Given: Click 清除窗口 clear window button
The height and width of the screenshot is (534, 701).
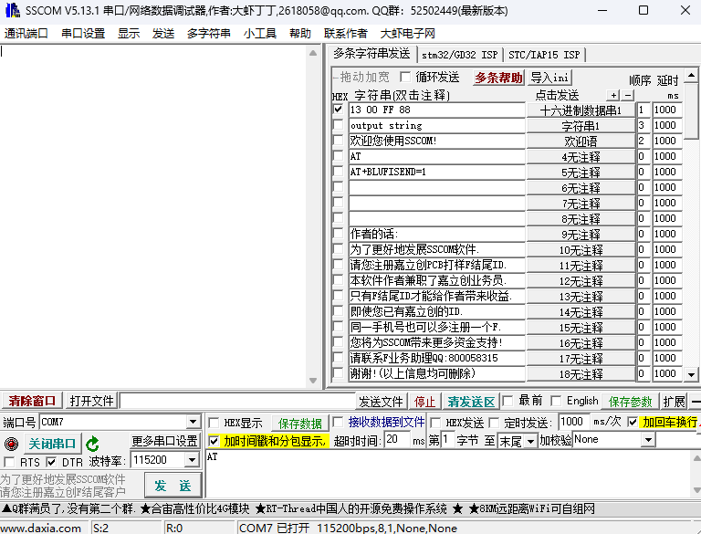Looking at the screenshot, I should [32, 401].
